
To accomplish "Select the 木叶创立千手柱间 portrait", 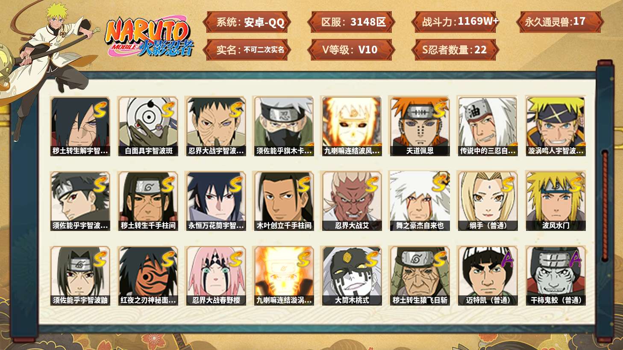I will 284,201.
